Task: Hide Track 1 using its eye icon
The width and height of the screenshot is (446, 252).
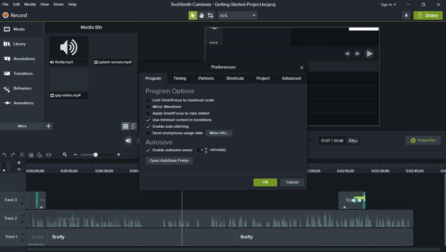Action: [x=22, y=234]
